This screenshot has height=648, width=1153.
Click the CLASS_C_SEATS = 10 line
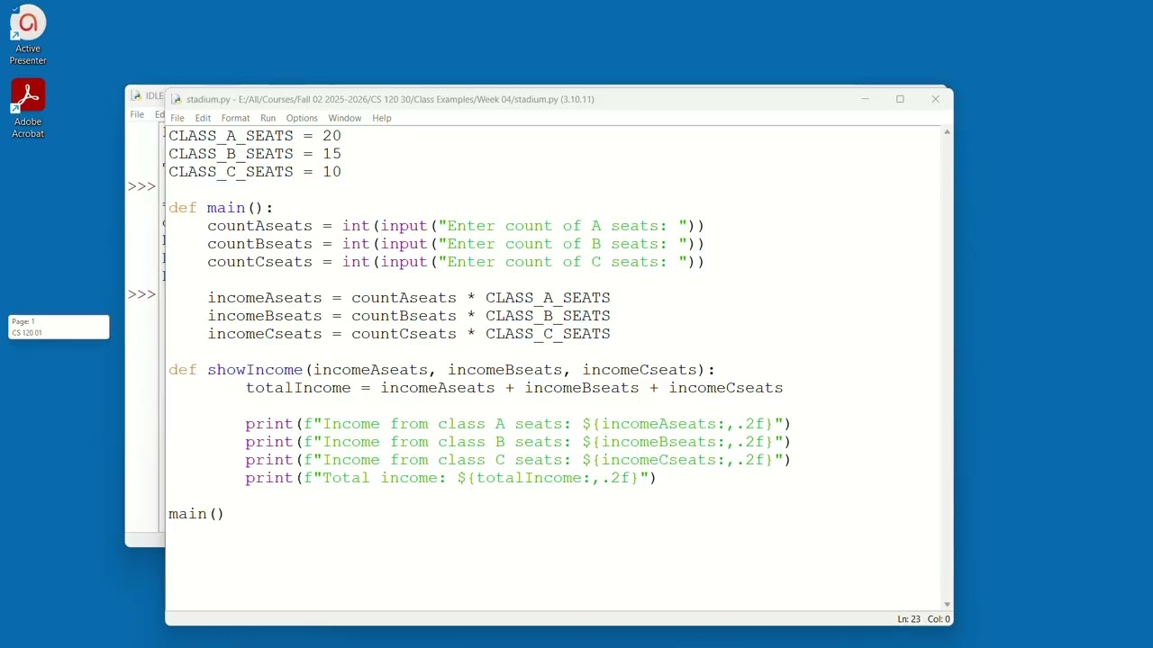click(x=255, y=172)
